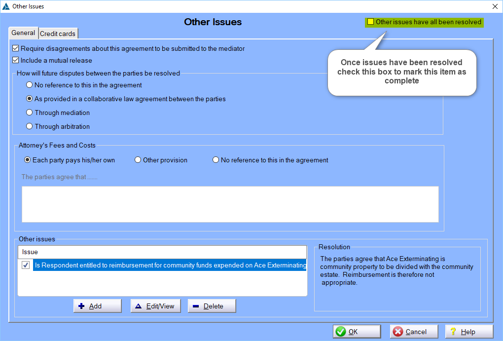Switch to the Credit cards tab
This screenshot has width=503, height=341.
tap(58, 34)
